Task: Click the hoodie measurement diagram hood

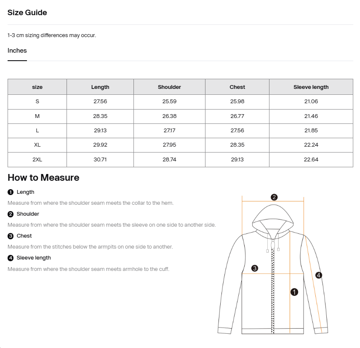Action: pyautogui.click(x=273, y=217)
